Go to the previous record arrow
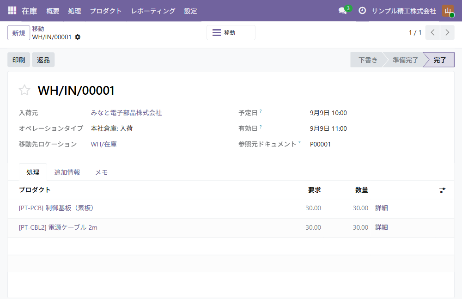This screenshot has height=299, width=462. [x=432, y=32]
